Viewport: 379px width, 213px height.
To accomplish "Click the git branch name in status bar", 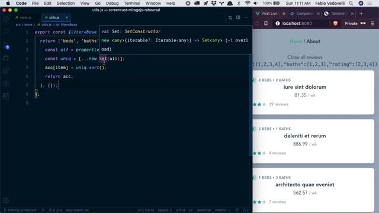I will [x=21, y=210].
